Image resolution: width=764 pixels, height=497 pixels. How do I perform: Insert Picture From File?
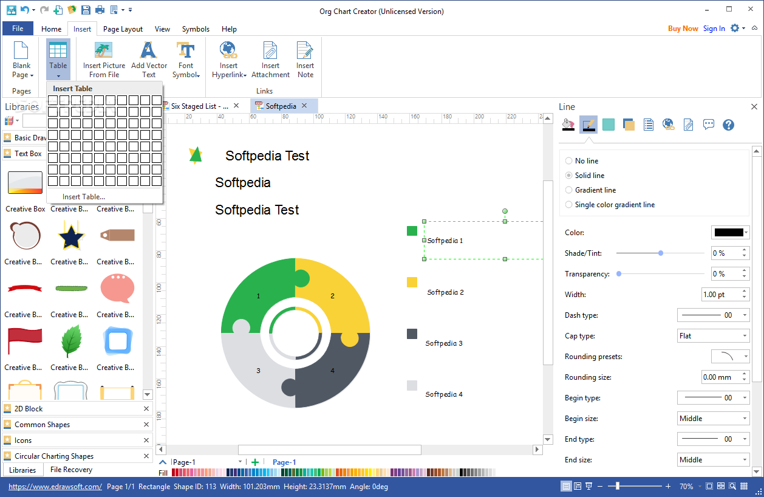pyautogui.click(x=104, y=60)
